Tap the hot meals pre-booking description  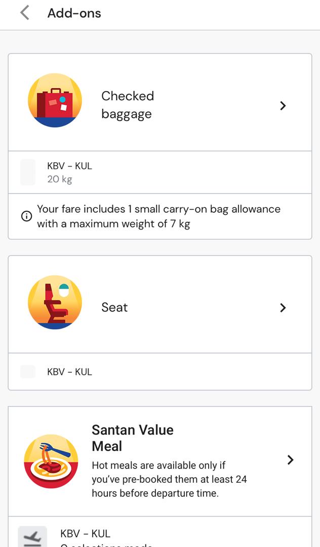pos(169,479)
